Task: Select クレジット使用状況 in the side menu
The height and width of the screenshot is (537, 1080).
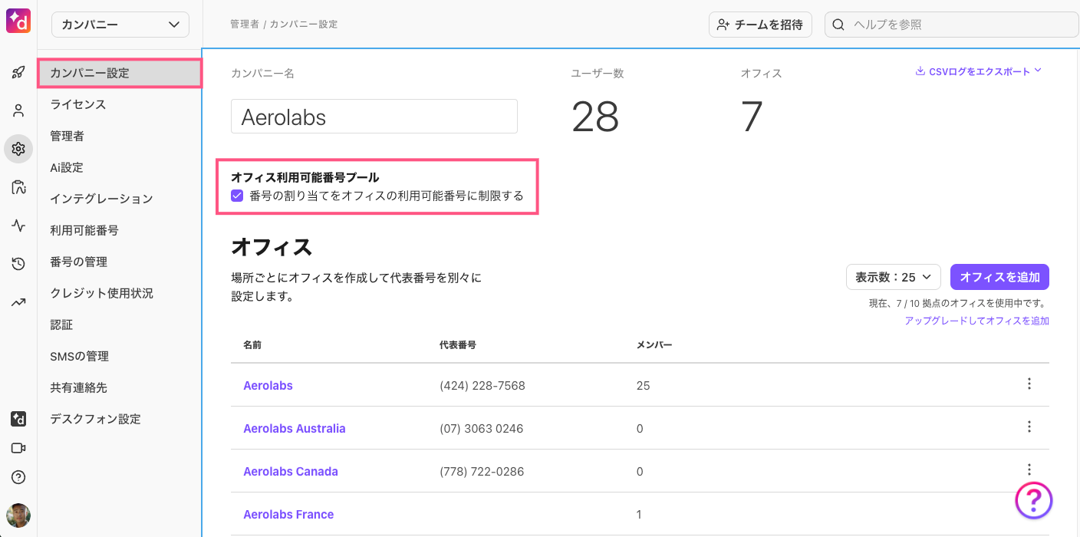Action: coord(102,293)
